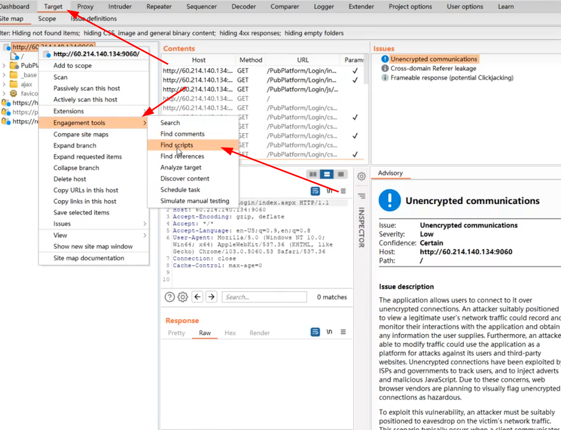
Task: Choose Actively scan this host
Action: [94, 99]
